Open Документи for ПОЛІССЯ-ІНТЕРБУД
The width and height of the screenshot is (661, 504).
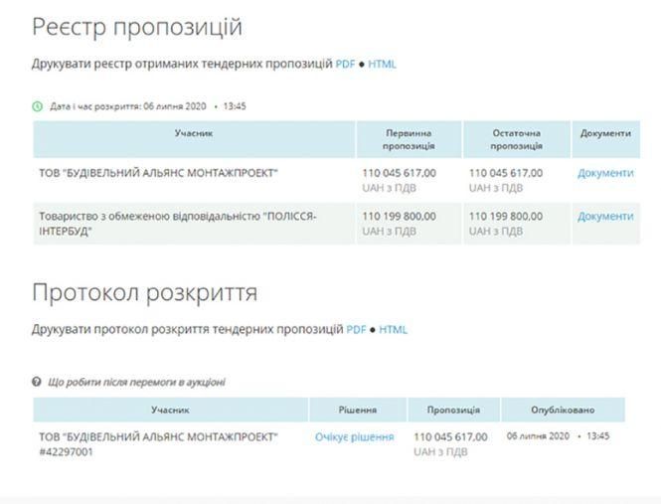605,217
